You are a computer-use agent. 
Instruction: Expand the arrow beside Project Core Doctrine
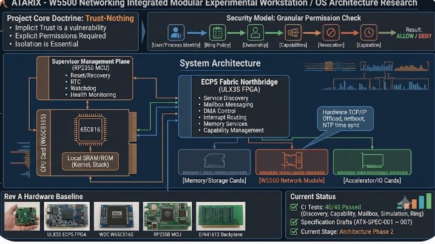(143, 31)
